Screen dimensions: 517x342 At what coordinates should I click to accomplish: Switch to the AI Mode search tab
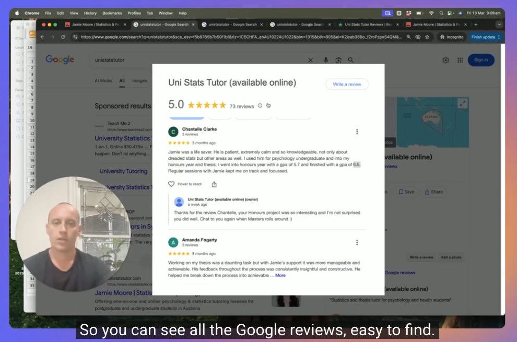point(103,81)
